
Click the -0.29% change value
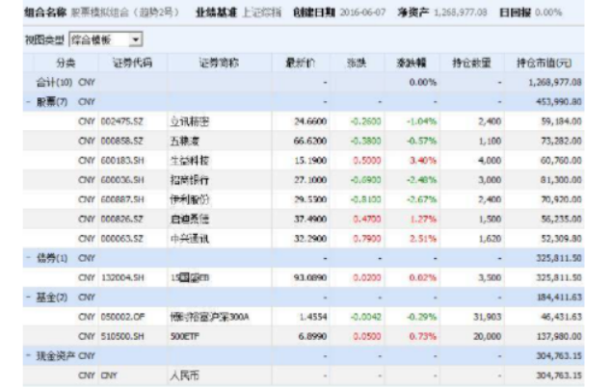point(422,317)
